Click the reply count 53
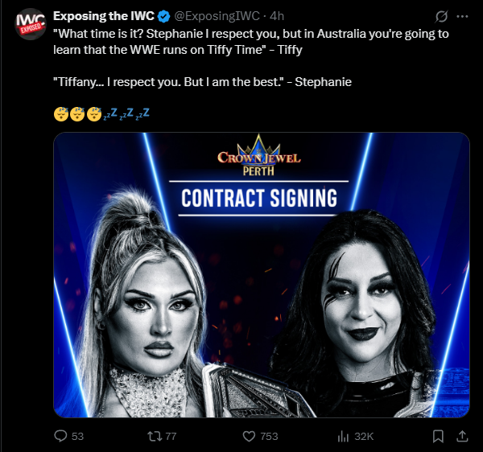Viewport: 483px width, 452px height. [77, 436]
